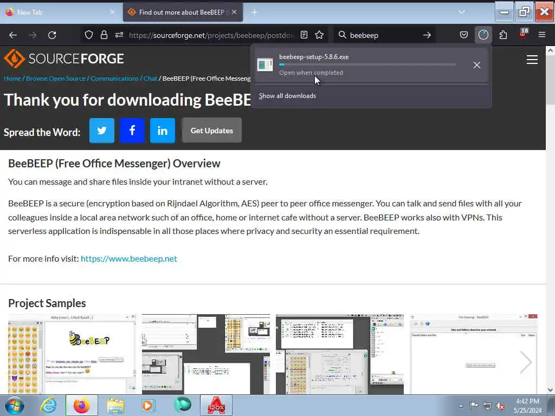555x416 pixels.
Task: Click the beebeep-setup file icon in downloads
Action: 264,65
